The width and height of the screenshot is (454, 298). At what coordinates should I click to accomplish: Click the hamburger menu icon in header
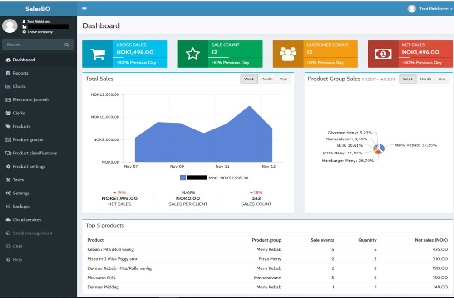84,9
